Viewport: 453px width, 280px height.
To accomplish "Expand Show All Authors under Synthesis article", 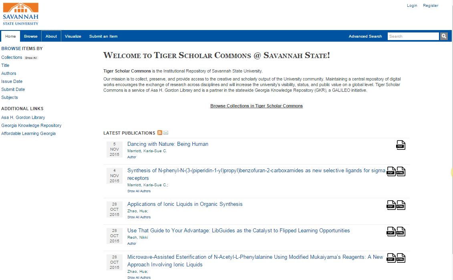I will coord(139,191).
